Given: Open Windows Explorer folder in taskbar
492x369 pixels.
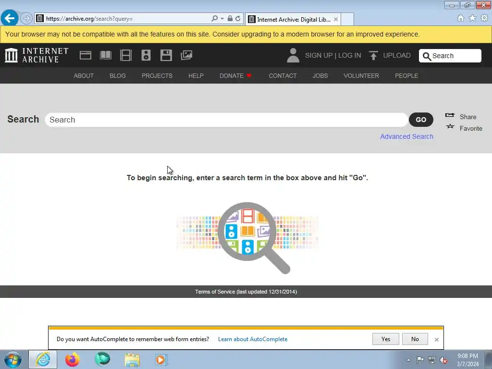Looking at the screenshot, I should [x=132, y=360].
